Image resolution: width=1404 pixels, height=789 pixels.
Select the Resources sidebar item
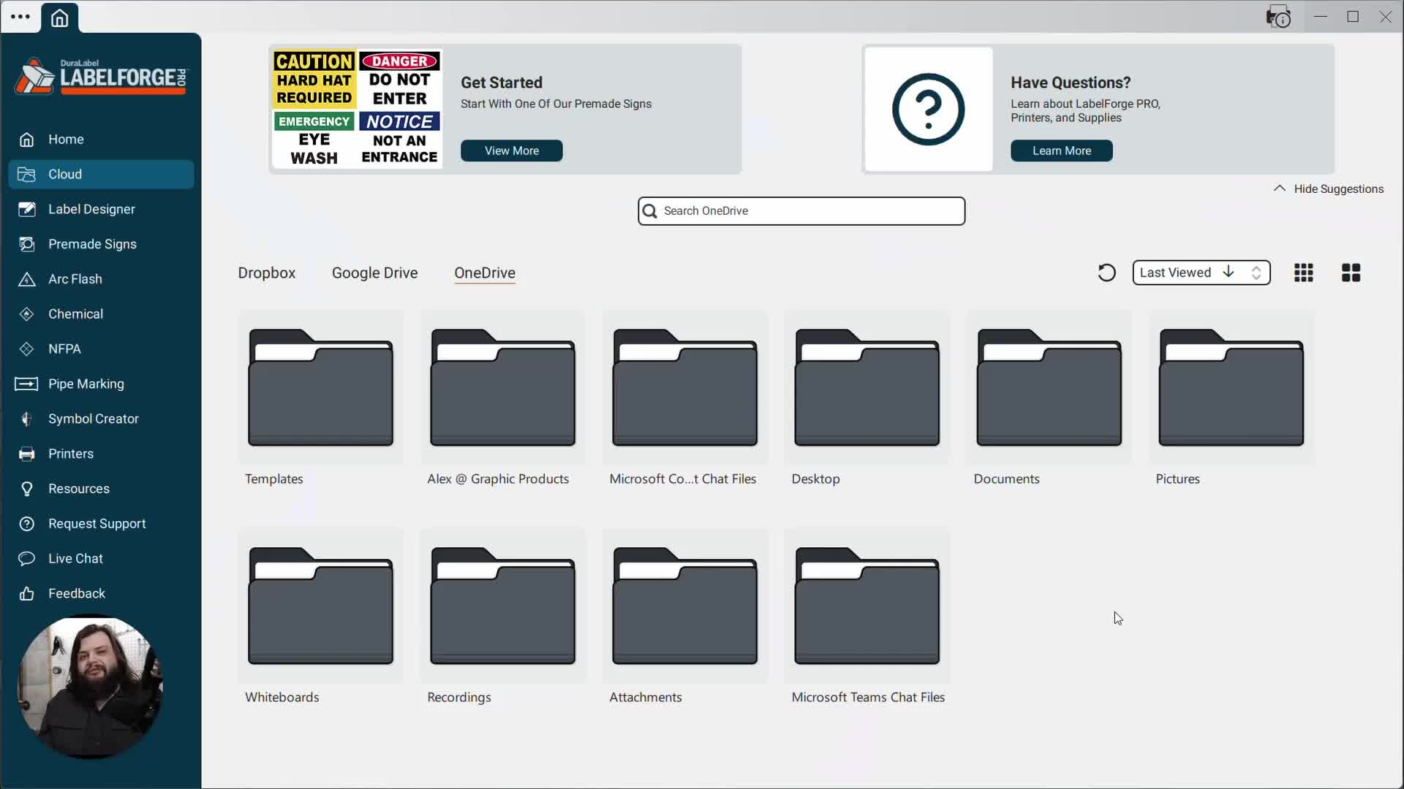101,489
